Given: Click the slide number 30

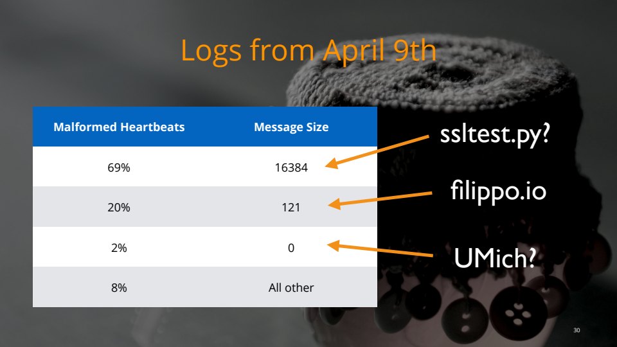Looking at the screenshot, I should pyautogui.click(x=576, y=330).
